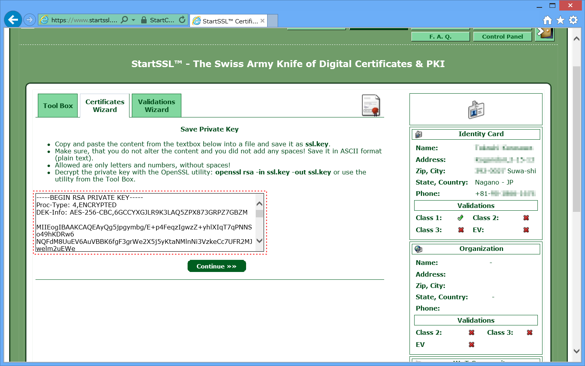Open browser Tools gear icon
The image size is (585, 366).
pos(573,20)
